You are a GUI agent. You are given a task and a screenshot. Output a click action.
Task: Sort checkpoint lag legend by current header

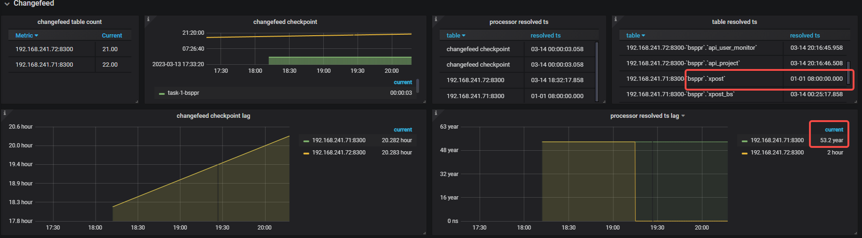click(403, 130)
